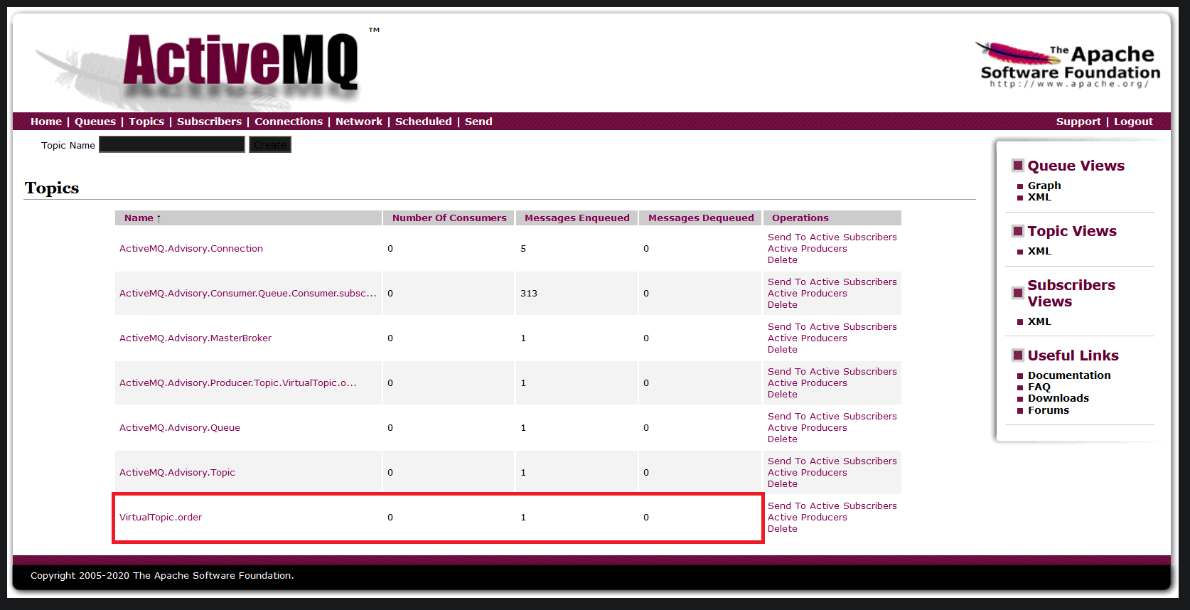Delete the VirtualTopic.order topic
The width and height of the screenshot is (1190, 610).
[x=783, y=529]
